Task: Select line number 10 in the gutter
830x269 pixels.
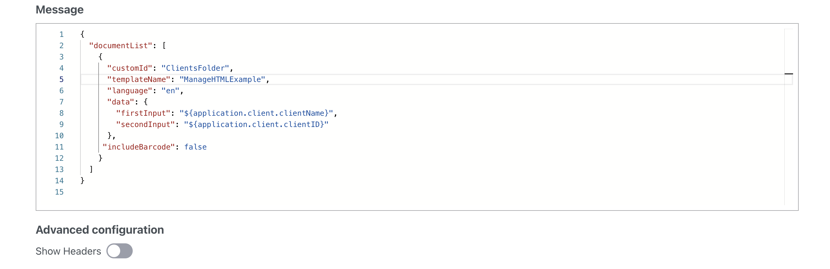Action: [59, 136]
